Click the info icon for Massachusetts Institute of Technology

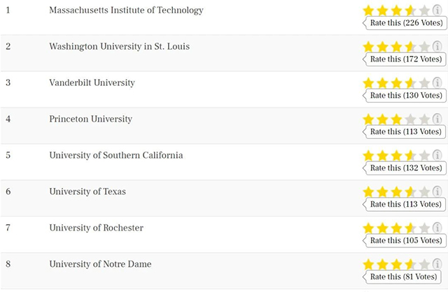pyautogui.click(x=437, y=10)
